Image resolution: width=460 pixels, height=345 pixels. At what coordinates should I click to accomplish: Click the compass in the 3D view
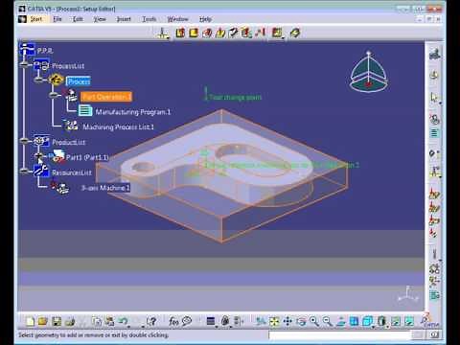368,72
